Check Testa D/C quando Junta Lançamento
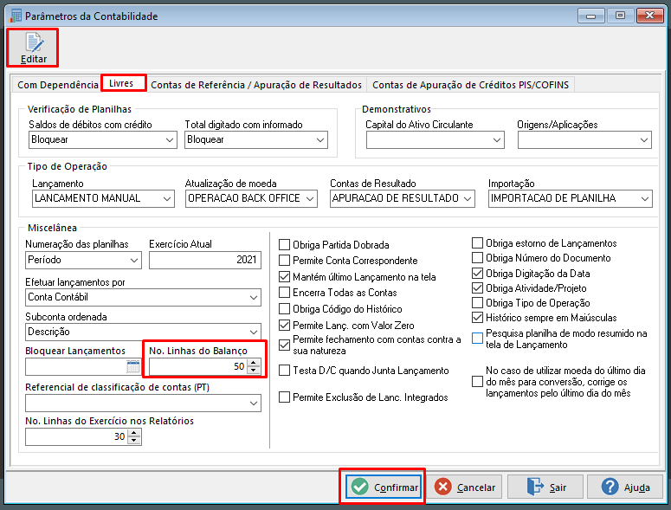The height and width of the screenshot is (510, 671). [284, 371]
